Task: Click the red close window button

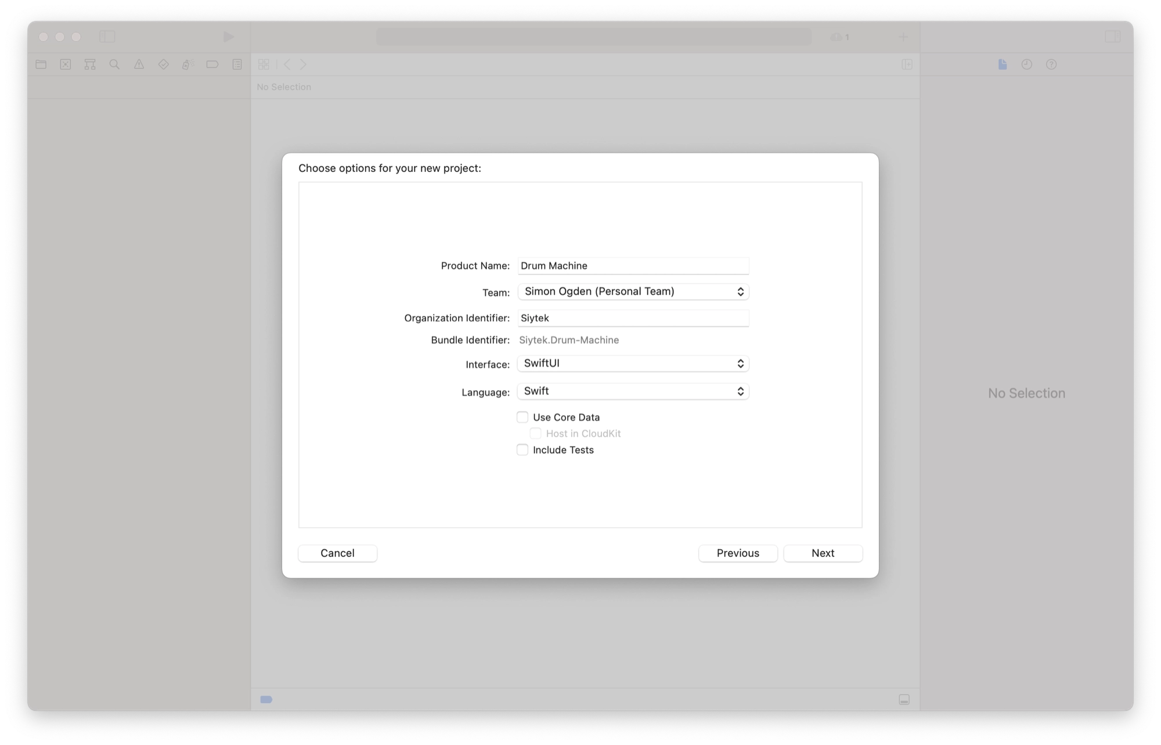Action: click(x=44, y=37)
